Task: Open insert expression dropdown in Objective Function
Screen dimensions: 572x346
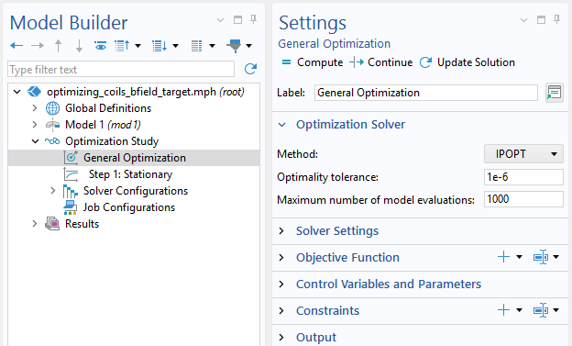Action: click(555, 257)
